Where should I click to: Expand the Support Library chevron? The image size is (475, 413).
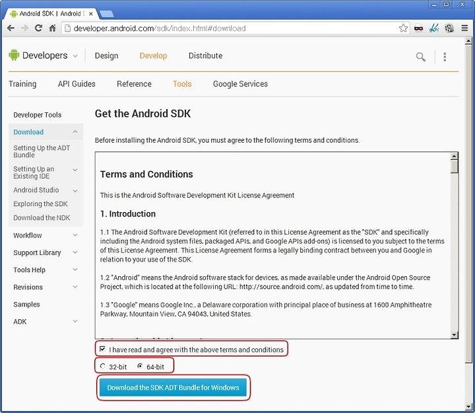pos(75,252)
